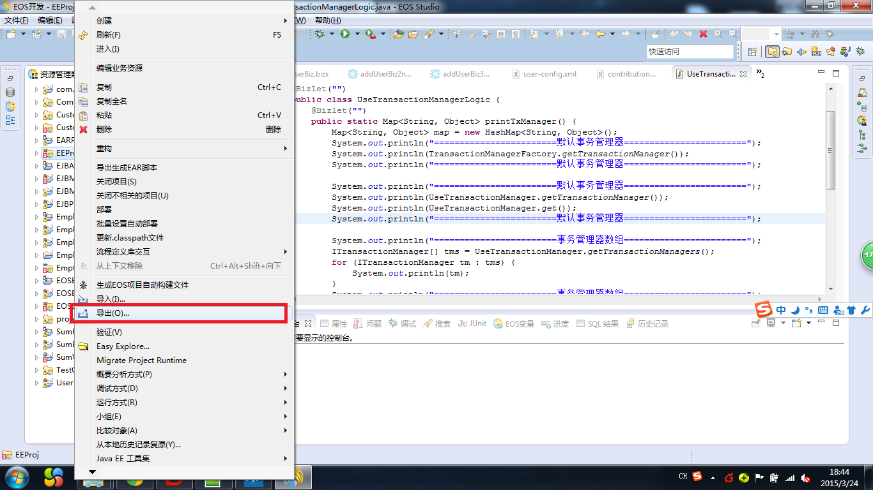Toggle Sogou Chinese/English mode 中
This screenshot has height=490, width=873.
coord(781,310)
